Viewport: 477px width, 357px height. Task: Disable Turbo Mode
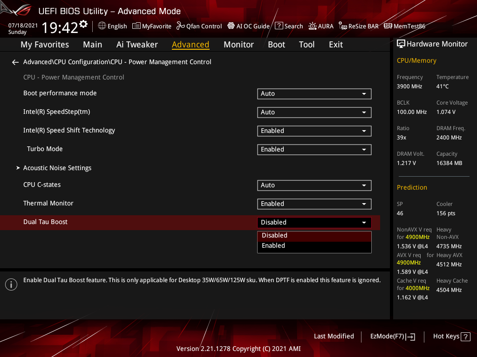(x=314, y=149)
